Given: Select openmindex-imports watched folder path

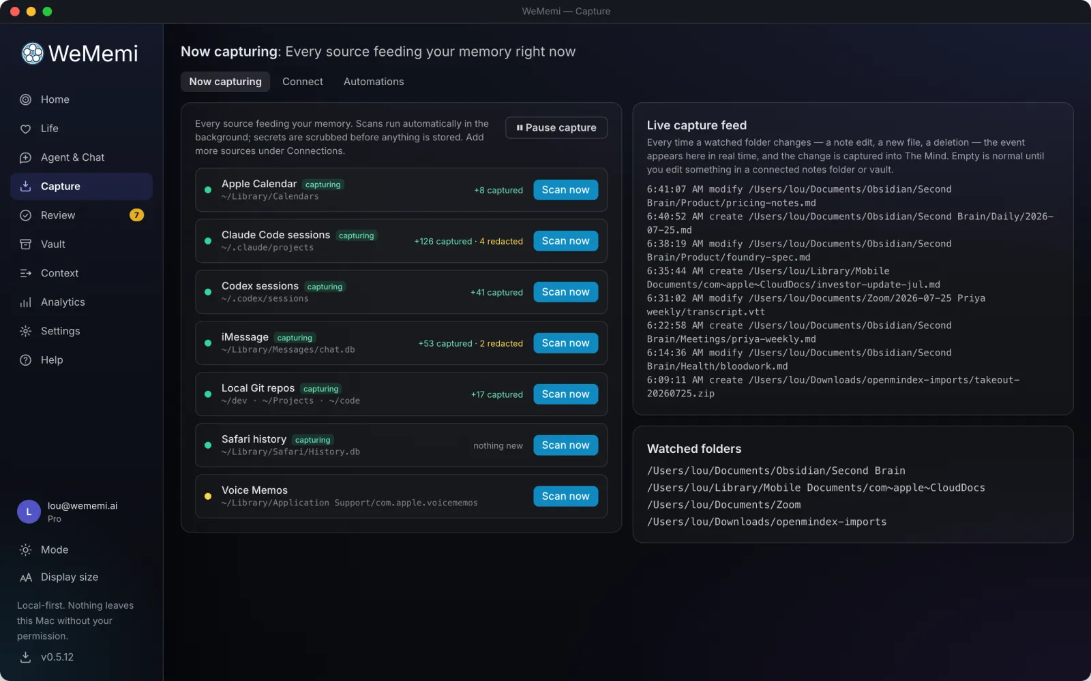Looking at the screenshot, I should click(766, 522).
